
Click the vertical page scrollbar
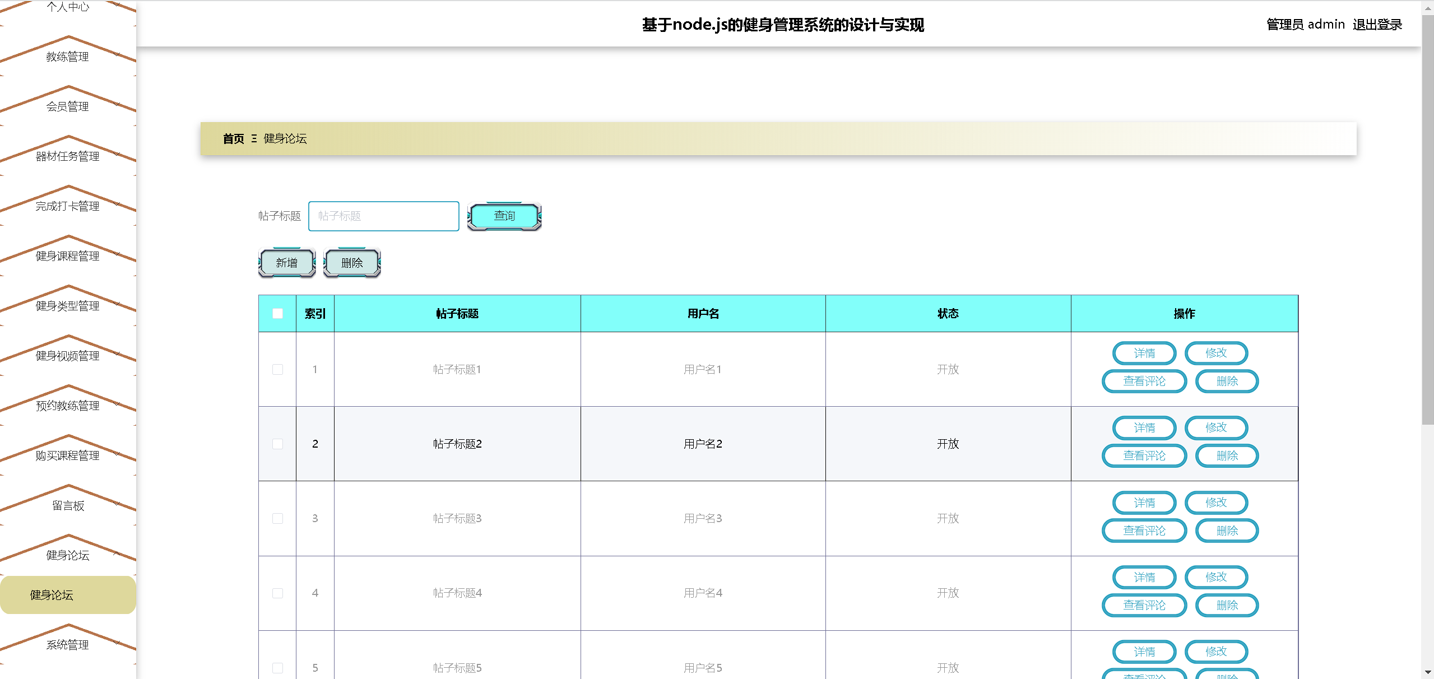pyautogui.click(x=1427, y=224)
